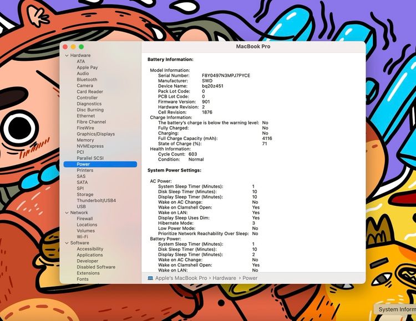Select Printers in the sidebar
Screen dimensions: 416x321
(85, 170)
